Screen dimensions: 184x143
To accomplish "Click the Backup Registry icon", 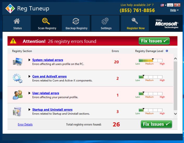I will 76,21.
